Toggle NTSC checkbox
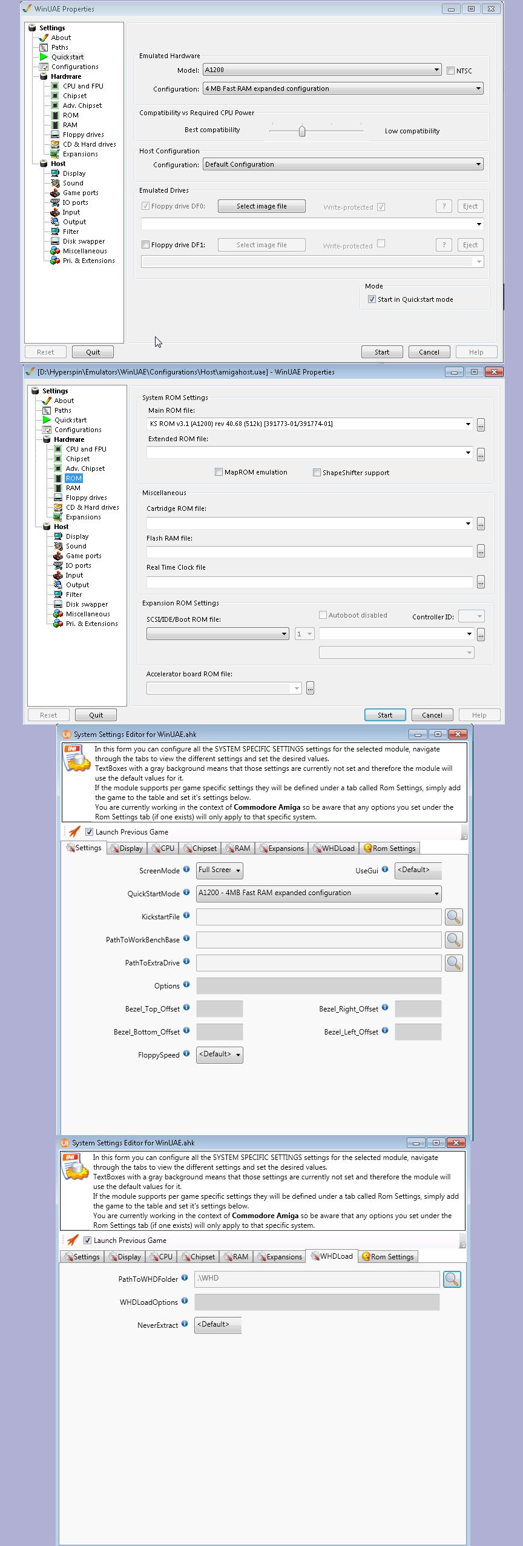The image size is (523, 1546). [450, 70]
